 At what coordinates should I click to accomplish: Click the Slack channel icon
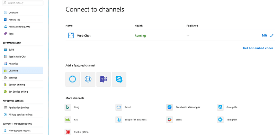(170, 120)
